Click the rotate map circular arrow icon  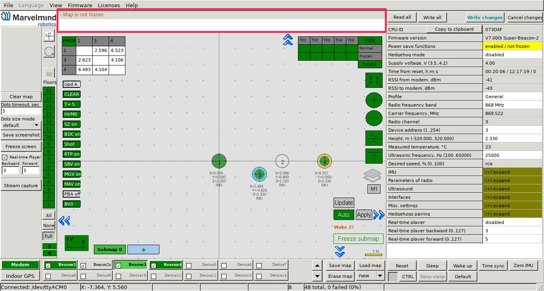point(49,51)
